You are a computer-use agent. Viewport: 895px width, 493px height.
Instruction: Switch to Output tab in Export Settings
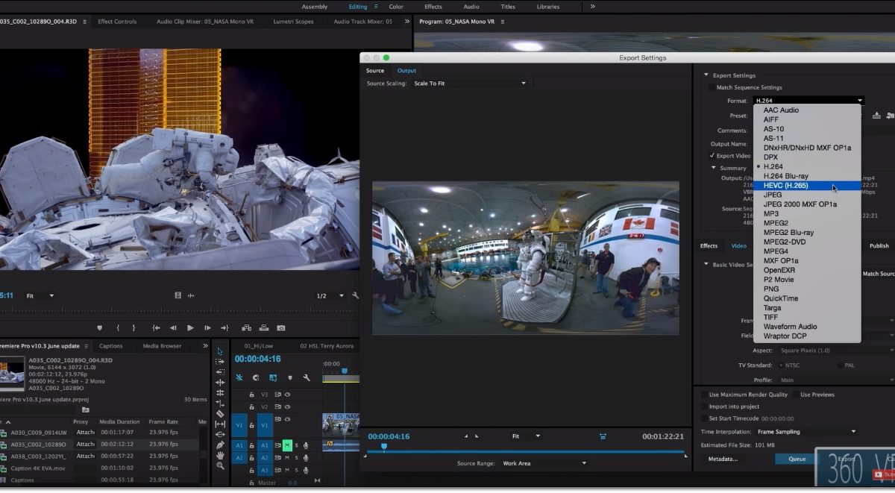coord(406,71)
